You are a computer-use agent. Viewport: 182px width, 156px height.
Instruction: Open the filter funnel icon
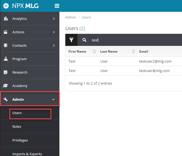tap(71, 40)
